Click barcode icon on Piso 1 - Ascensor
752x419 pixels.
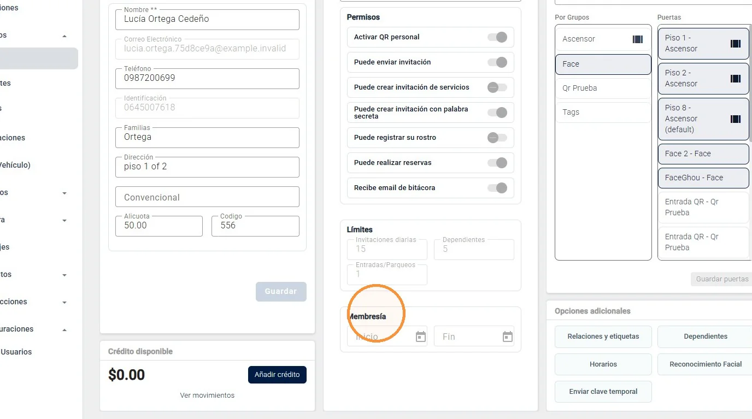[x=736, y=44]
